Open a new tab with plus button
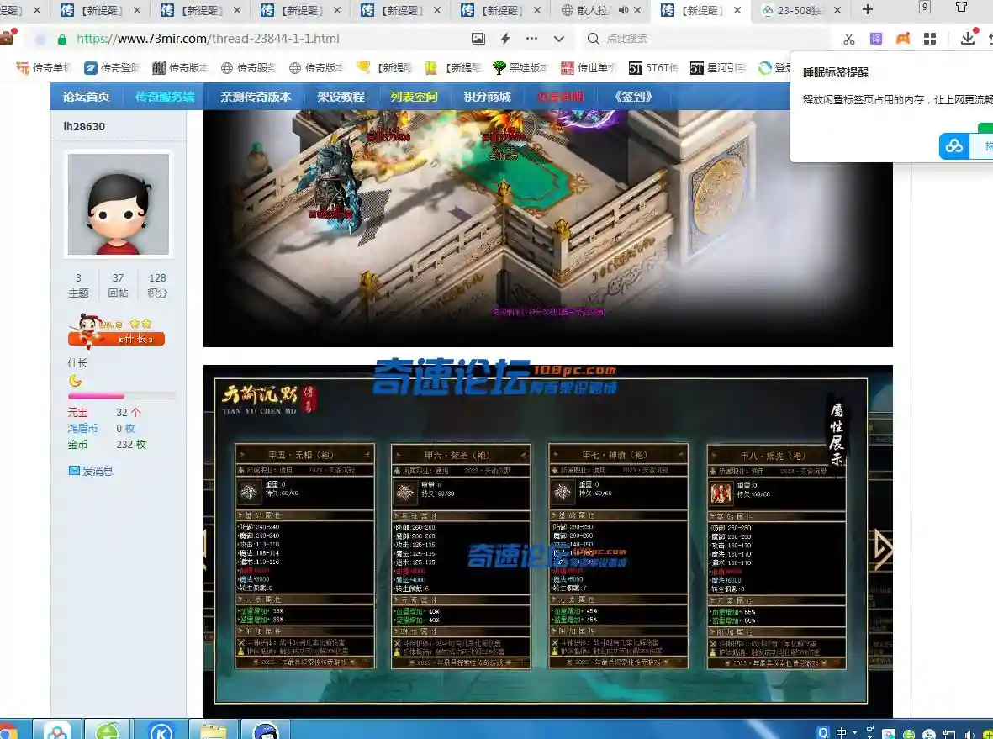 click(x=868, y=9)
